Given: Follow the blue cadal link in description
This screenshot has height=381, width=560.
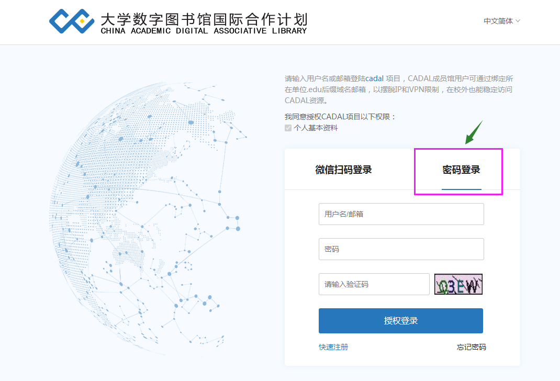Looking at the screenshot, I should coord(375,78).
